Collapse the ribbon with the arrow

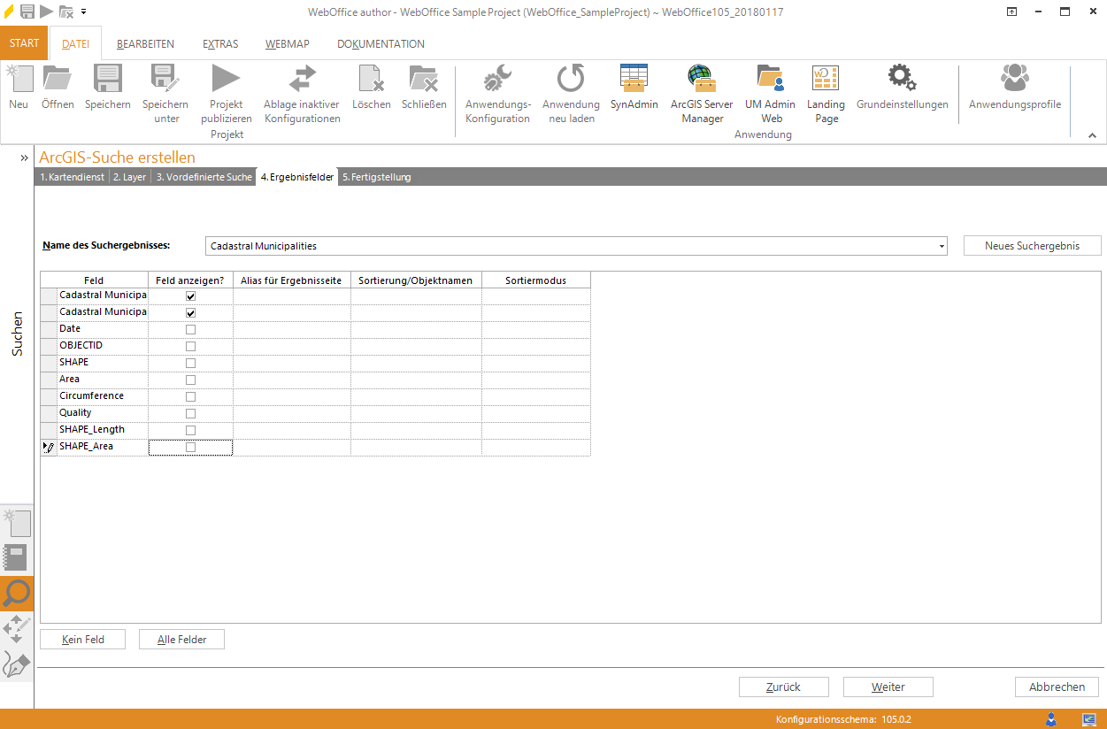coord(1092,135)
